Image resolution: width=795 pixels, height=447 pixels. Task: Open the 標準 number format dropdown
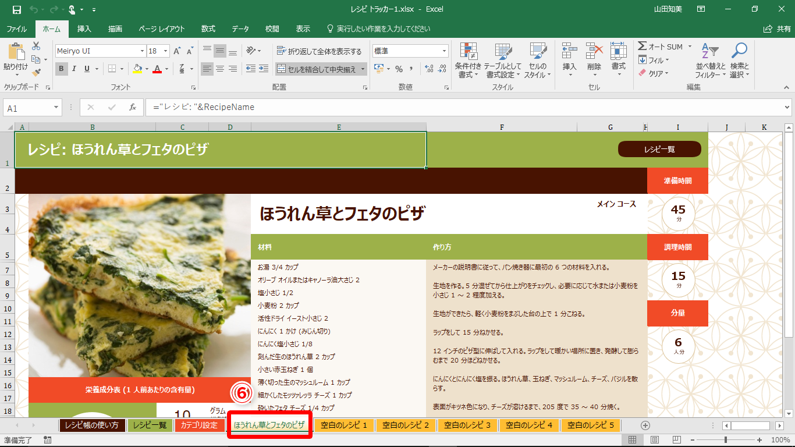[445, 51]
